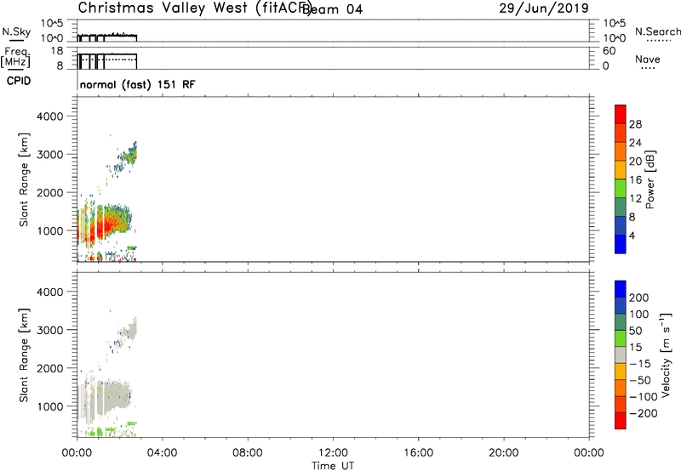Click the gray velocity scatter near 3000 km
Viewport: 681px width, 471px height.
130,332
